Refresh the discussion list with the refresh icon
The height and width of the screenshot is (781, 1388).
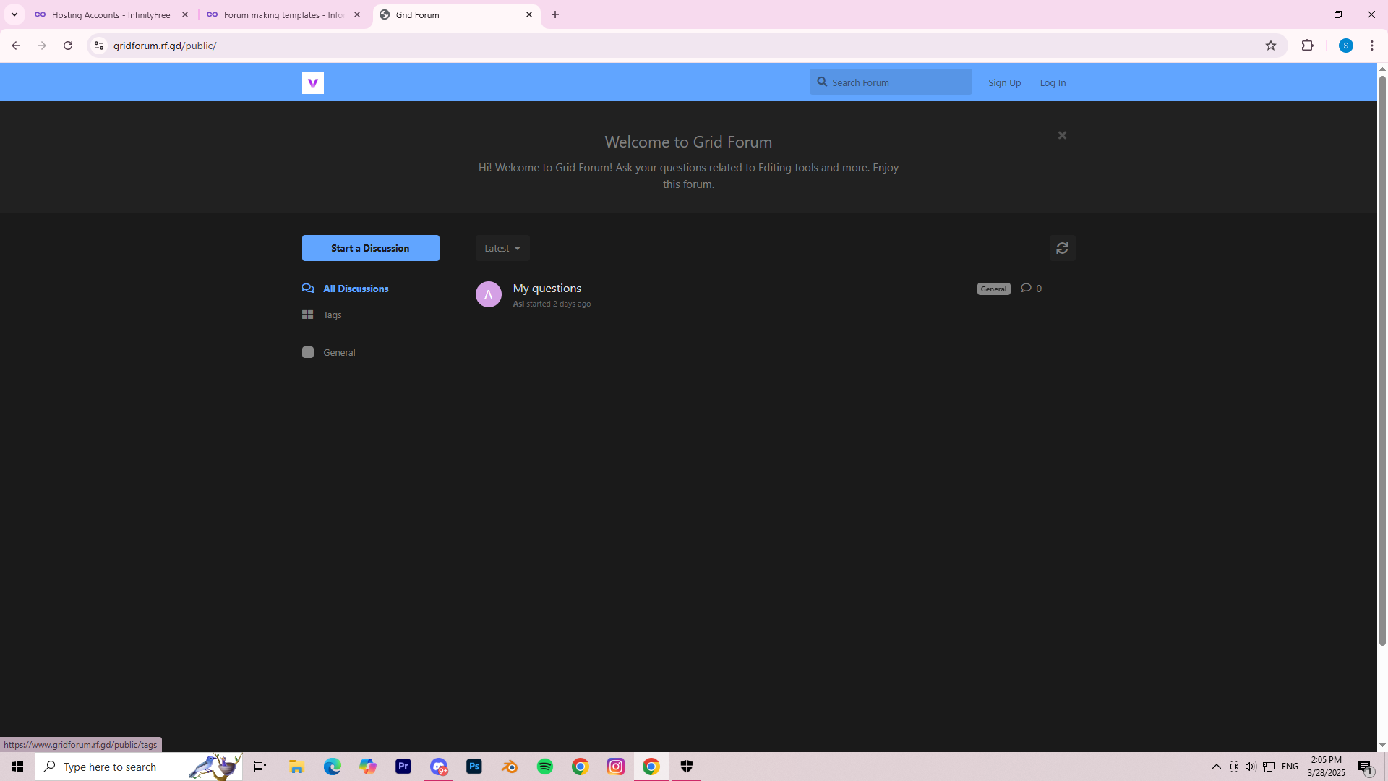(1062, 248)
